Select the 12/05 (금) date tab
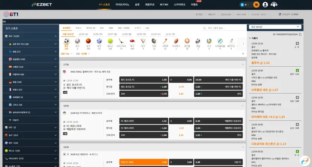The image size is (312, 167). pos(83,34)
